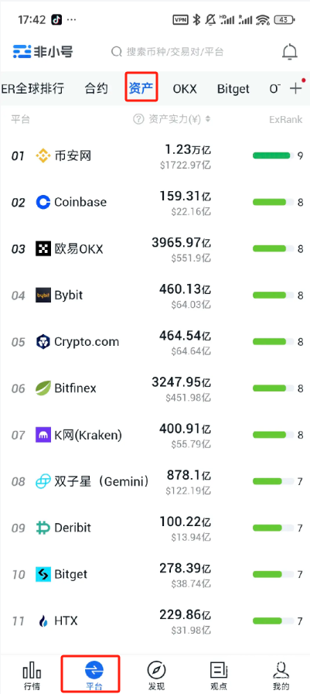
Task: Tap the 非小号 app logo
Action: [43, 52]
